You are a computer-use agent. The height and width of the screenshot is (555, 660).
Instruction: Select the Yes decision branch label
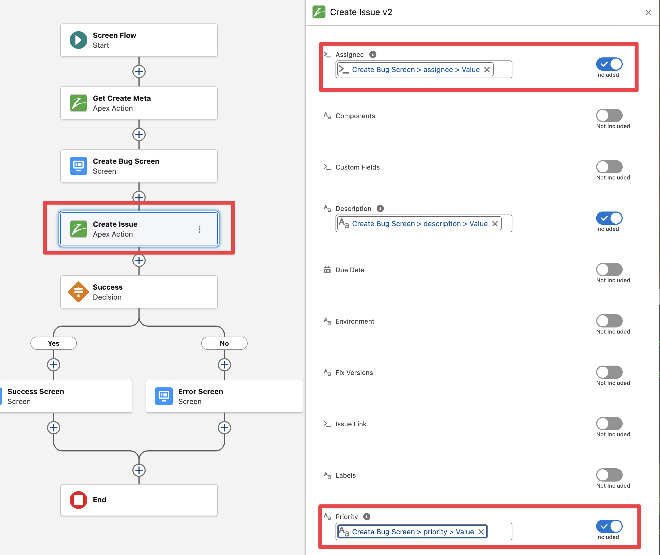tap(54, 343)
